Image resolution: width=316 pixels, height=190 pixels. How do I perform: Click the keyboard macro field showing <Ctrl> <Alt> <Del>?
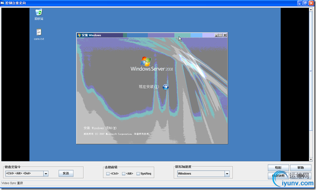click(25, 174)
